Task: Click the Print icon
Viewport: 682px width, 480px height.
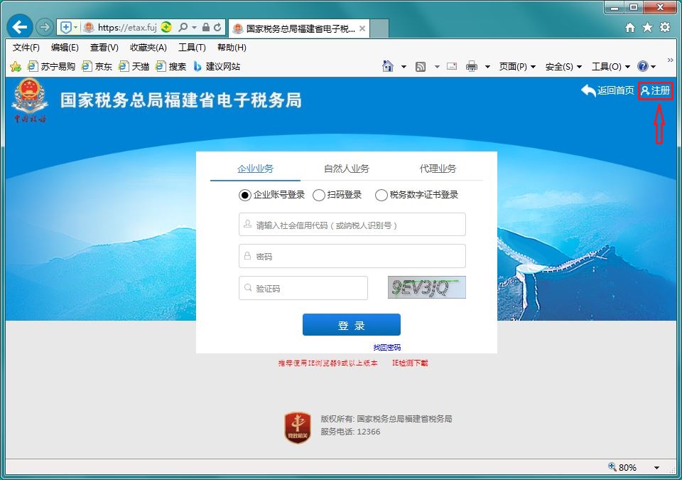Action: tap(472, 65)
